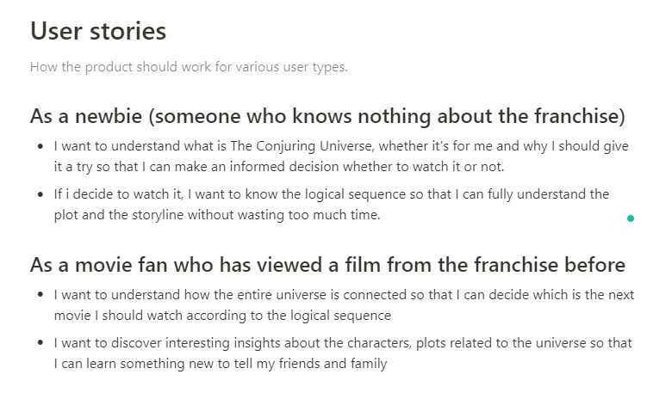Image resolution: width=672 pixels, height=393 pixels.
Task: Click the green dot at the right edge
Action: click(x=631, y=218)
